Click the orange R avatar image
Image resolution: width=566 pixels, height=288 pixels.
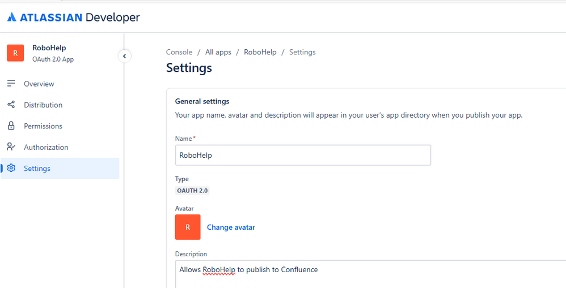click(x=188, y=227)
